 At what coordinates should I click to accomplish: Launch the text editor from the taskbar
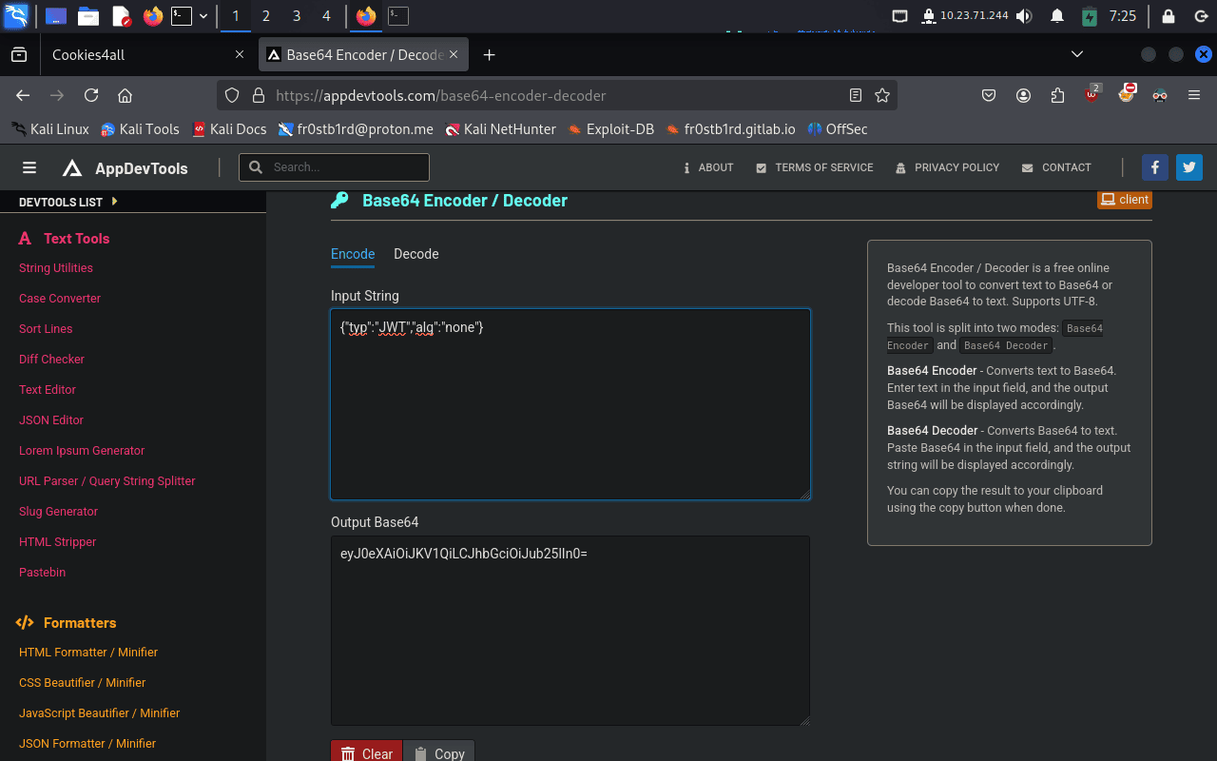click(121, 16)
